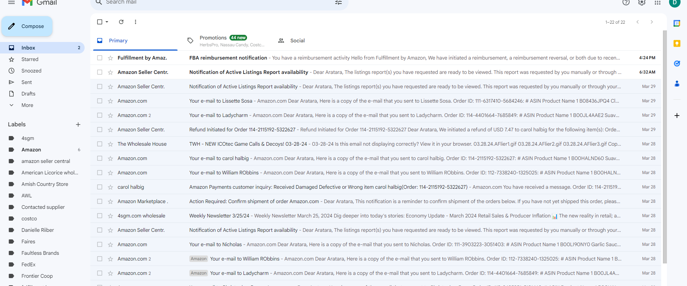The image size is (687, 286).
Task: Click the 1–22 of 22 message count
Action: coord(615,22)
